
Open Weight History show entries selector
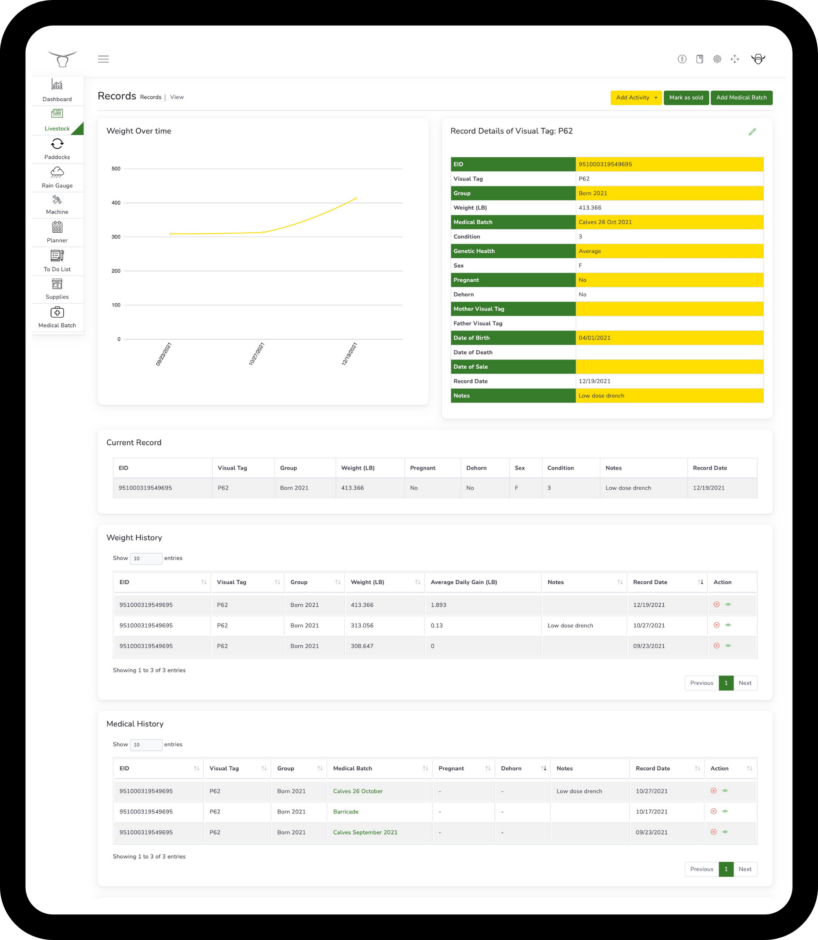coord(145,558)
